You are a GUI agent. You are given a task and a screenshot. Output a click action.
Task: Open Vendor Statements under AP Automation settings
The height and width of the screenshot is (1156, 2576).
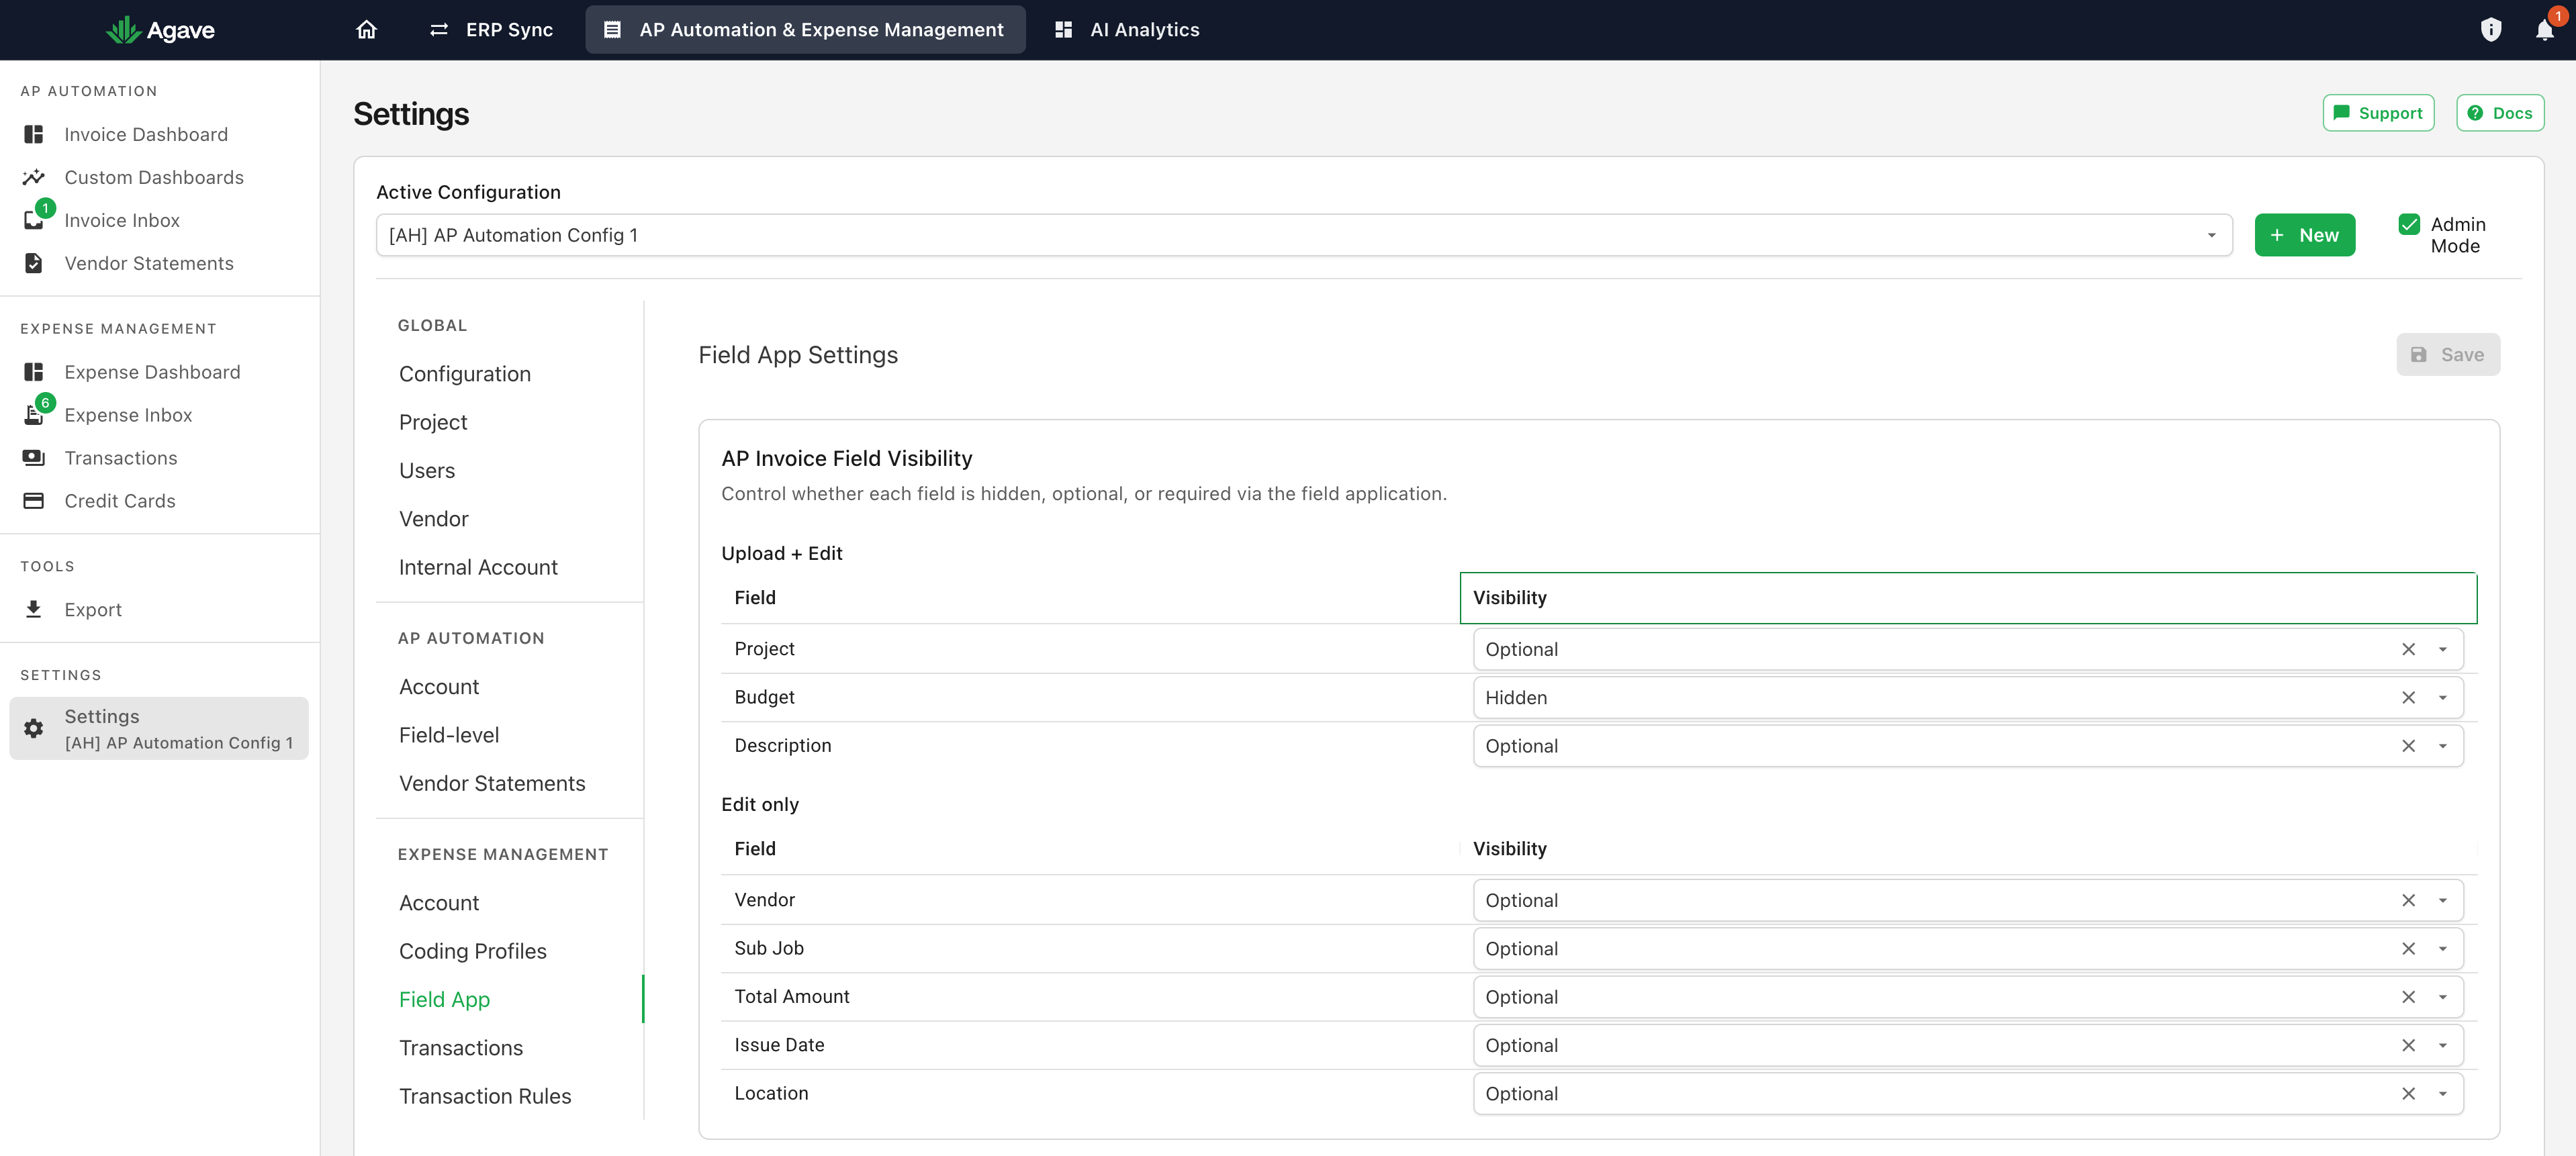point(492,783)
